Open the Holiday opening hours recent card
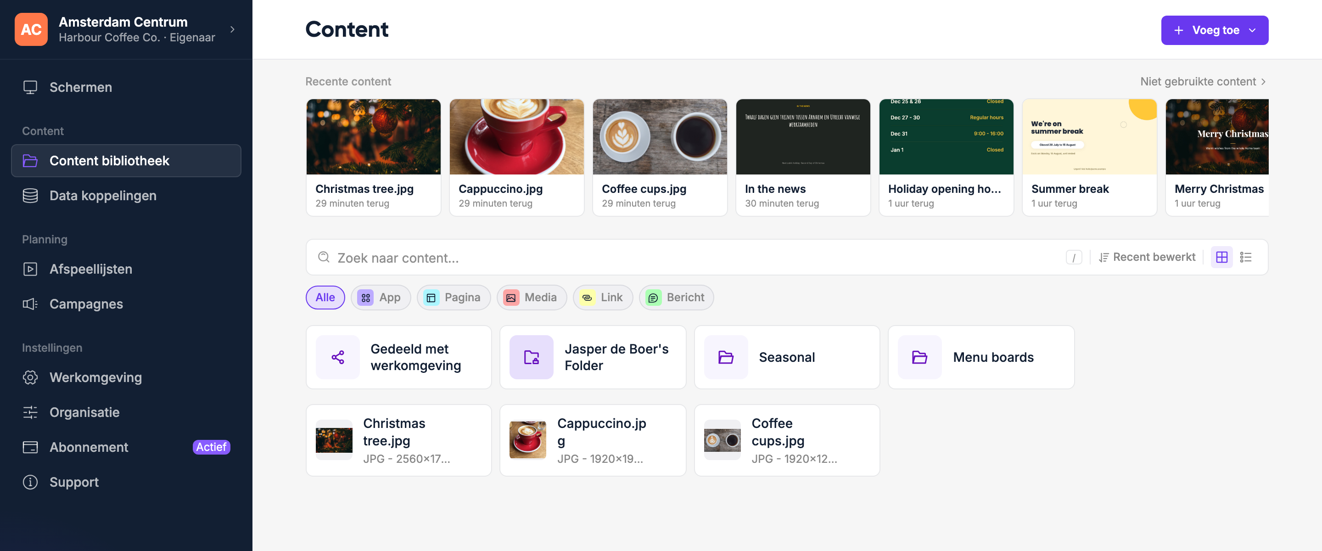 click(947, 157)
